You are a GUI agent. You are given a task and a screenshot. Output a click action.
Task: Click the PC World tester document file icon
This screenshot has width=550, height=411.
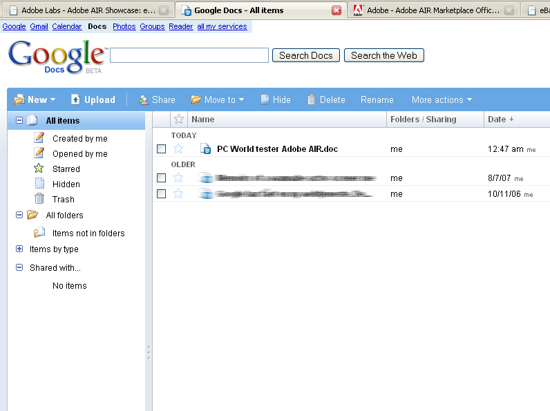pos(205,149)
